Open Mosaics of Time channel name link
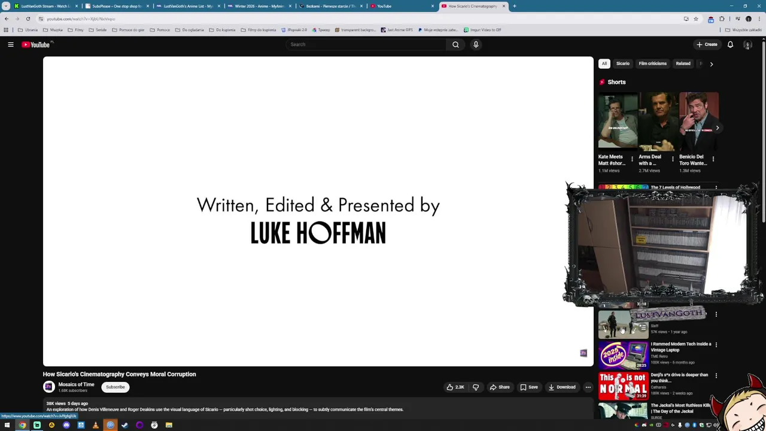Screen dimensions: 766x431 [76, 384]
